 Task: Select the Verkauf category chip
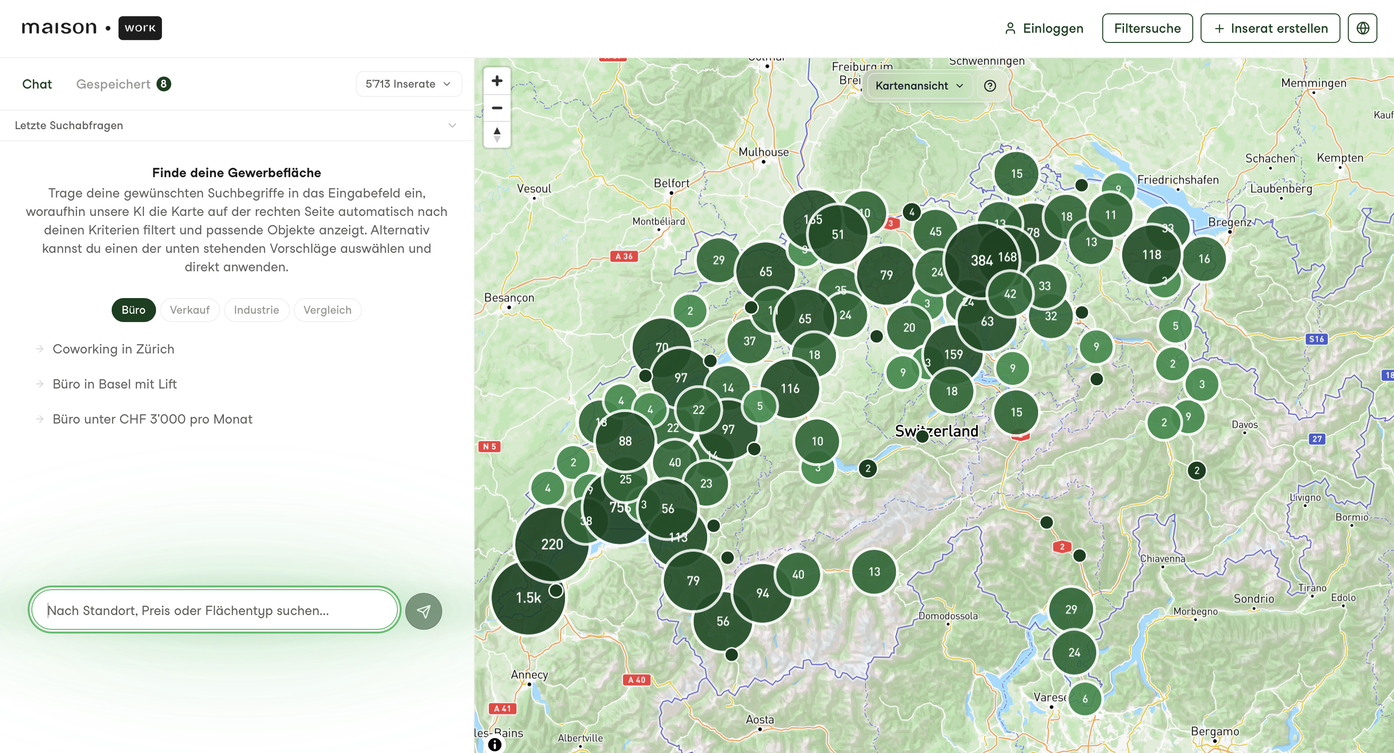click(189, 310)
